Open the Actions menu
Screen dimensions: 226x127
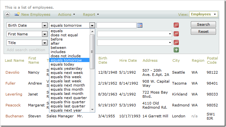coord(67,14)
